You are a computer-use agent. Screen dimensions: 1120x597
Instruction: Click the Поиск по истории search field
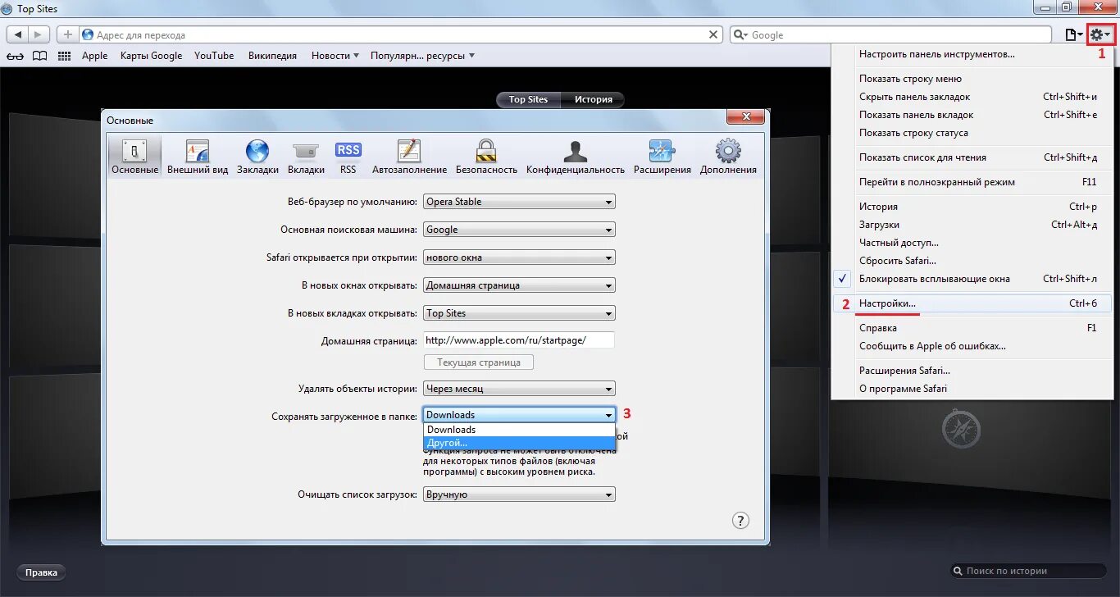1027,571
